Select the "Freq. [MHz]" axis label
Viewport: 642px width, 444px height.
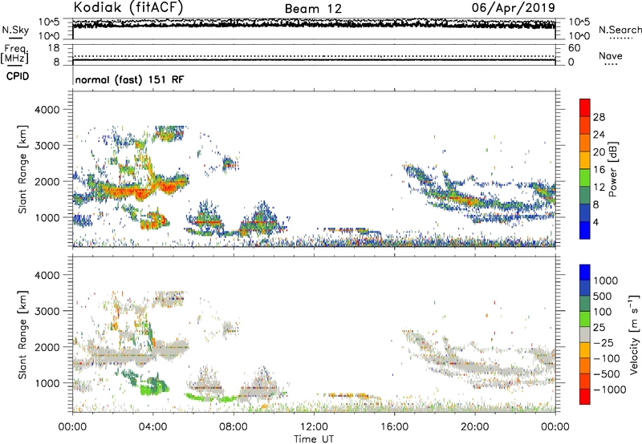[x=14, y=54]
